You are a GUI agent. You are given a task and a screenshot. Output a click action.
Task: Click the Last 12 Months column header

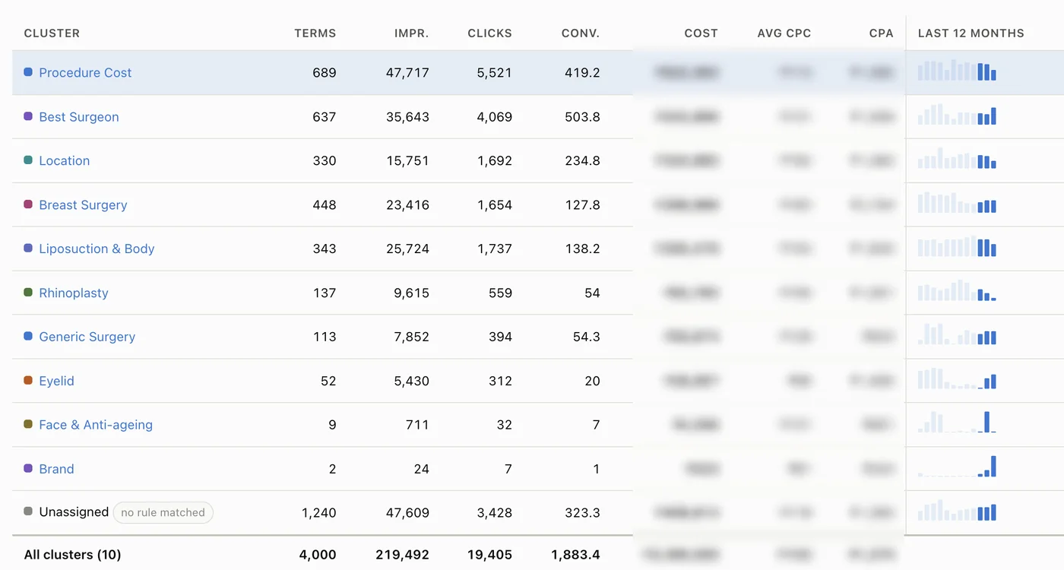pos(971,33)
